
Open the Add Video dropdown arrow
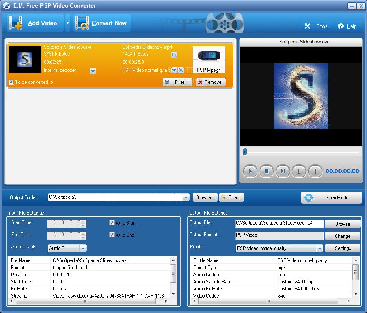pos(68,23)
